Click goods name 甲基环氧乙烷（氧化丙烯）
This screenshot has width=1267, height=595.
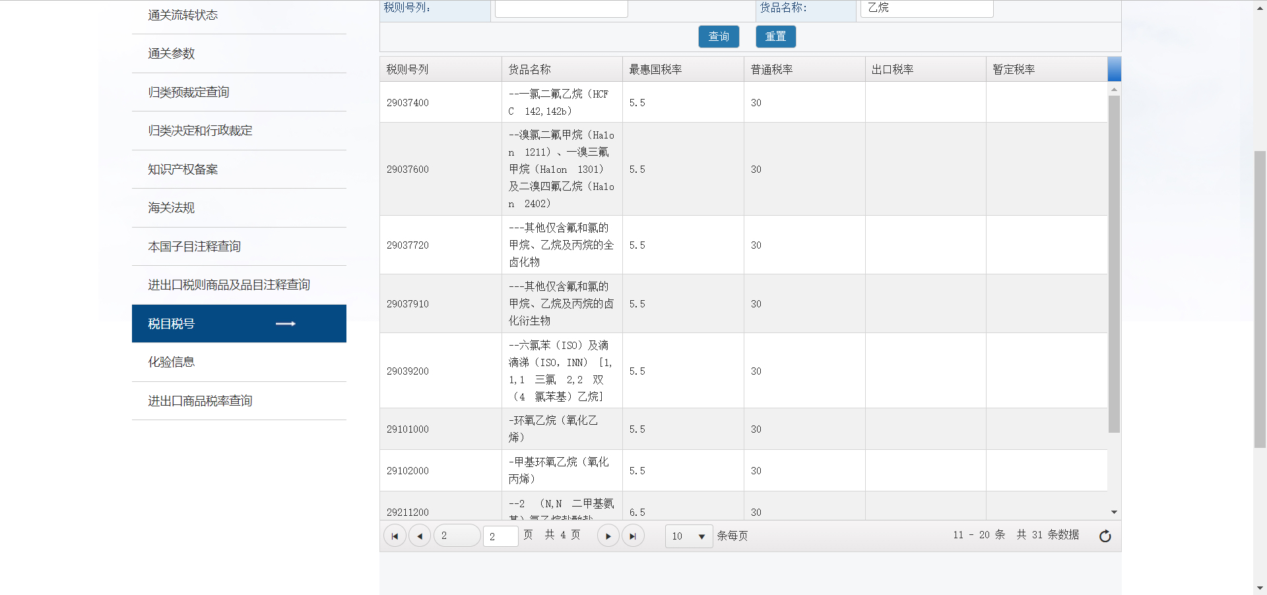coord(558,471)
